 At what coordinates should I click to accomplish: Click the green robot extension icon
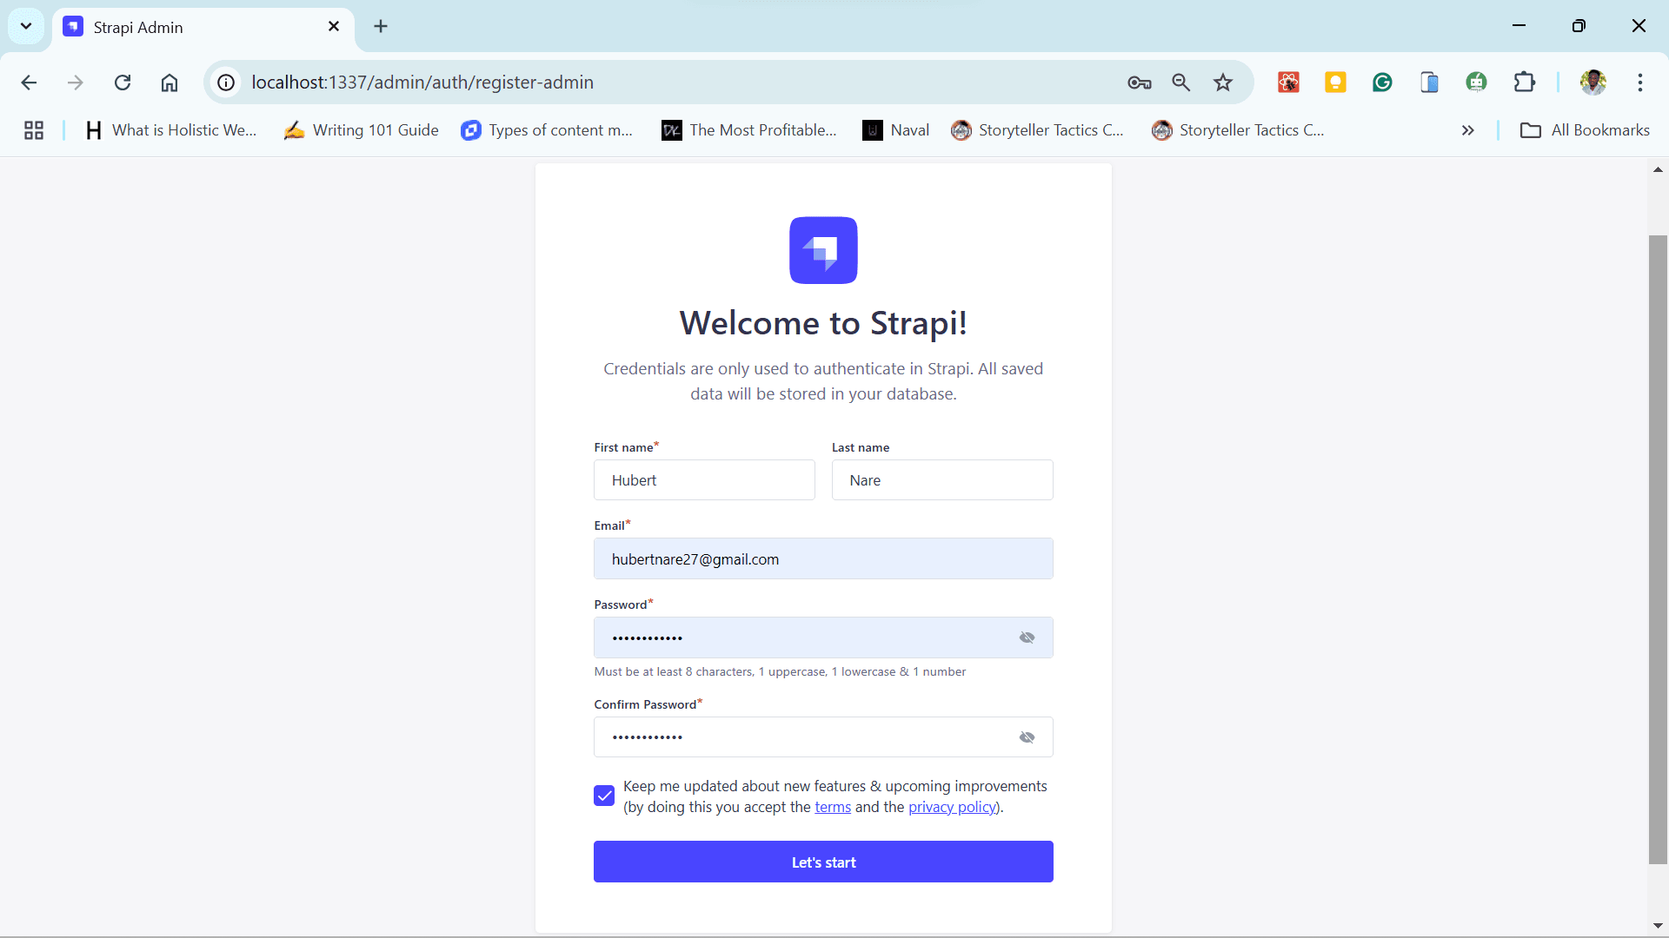coord(1476,83)
